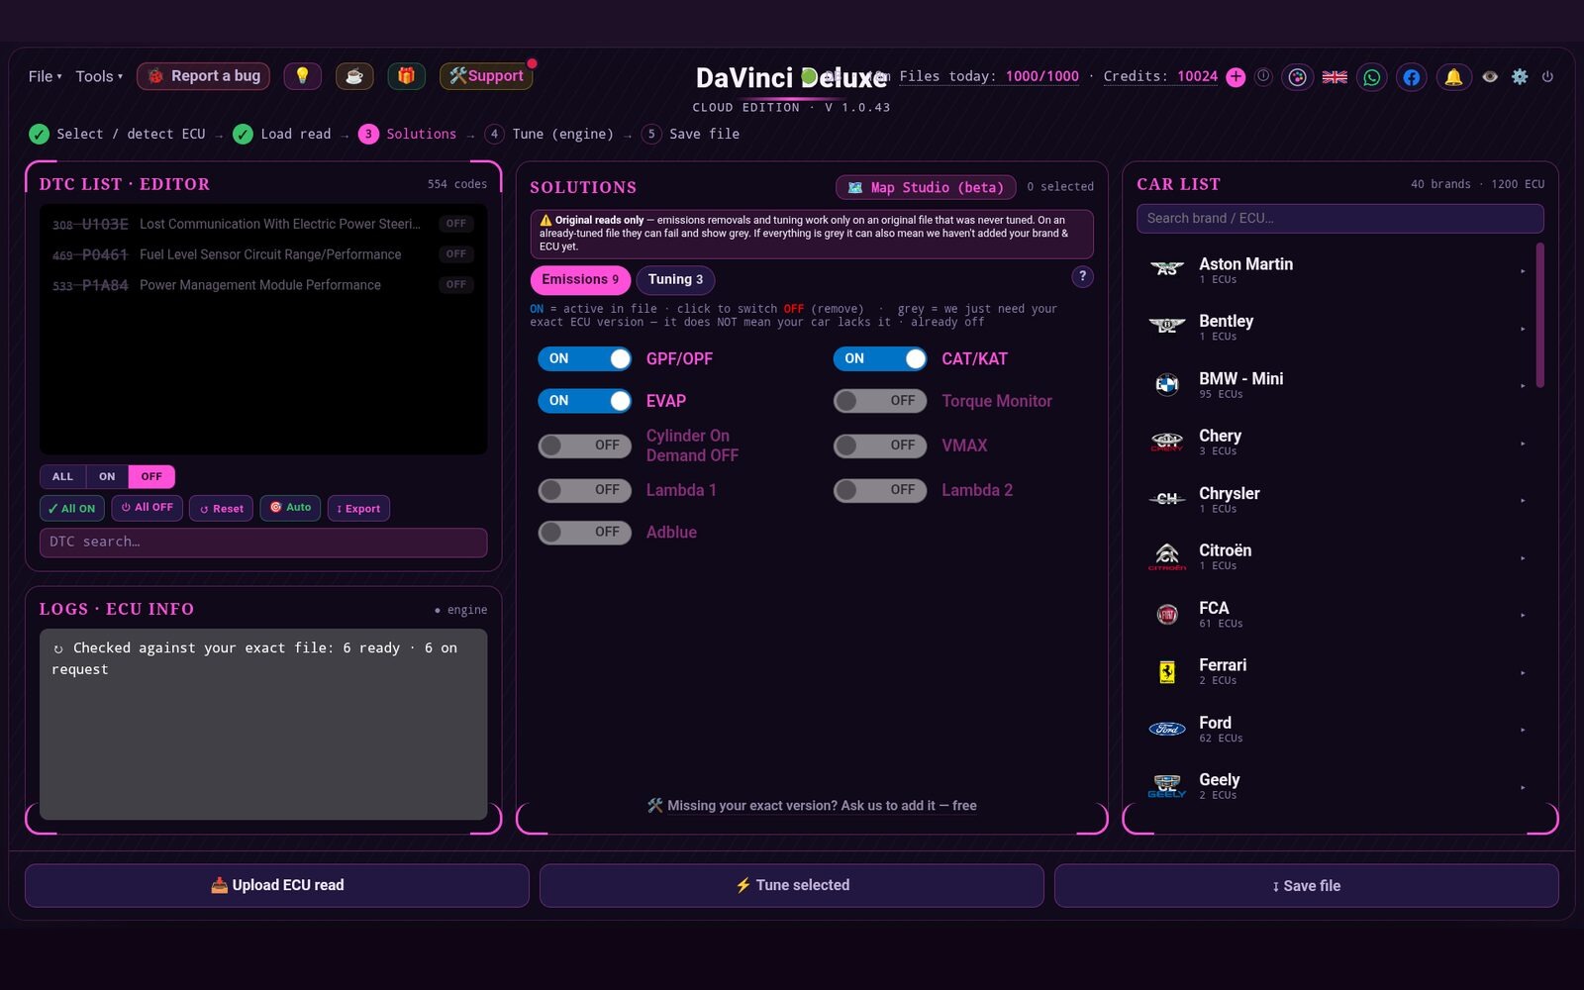Click the Chrysler brand logo

coord(1167,499)
